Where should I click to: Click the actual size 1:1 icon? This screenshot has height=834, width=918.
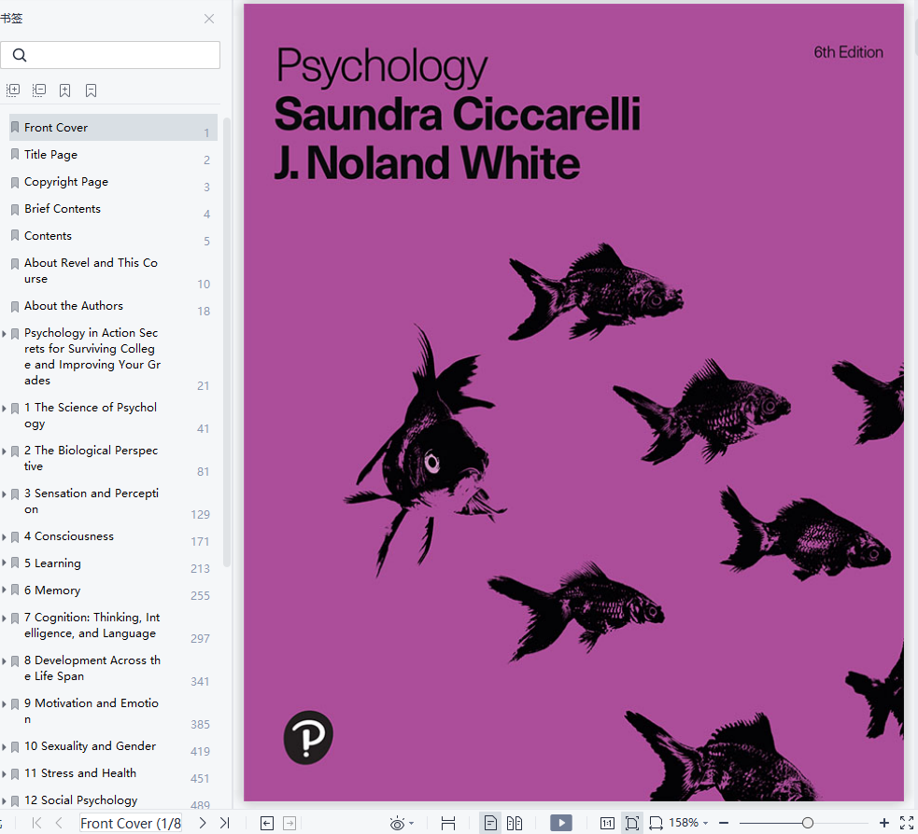(x=607, y=823)
